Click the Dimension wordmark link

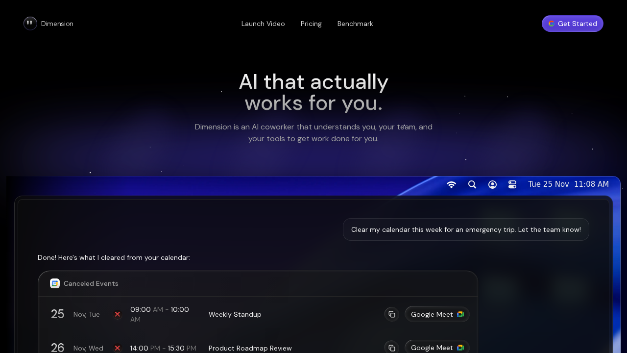coord(57,23)
